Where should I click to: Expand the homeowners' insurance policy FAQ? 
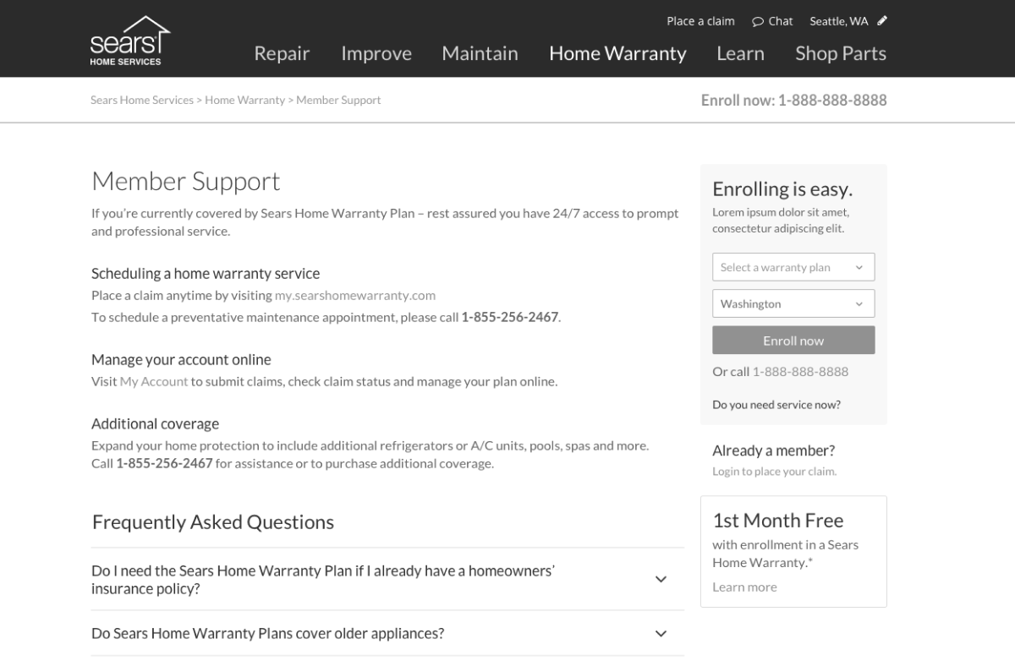661,579
